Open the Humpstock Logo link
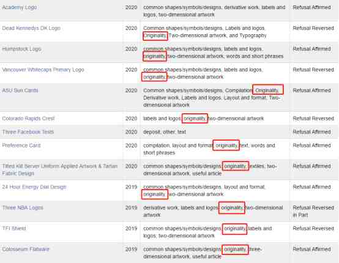339x263 pixels. point(21,49)
